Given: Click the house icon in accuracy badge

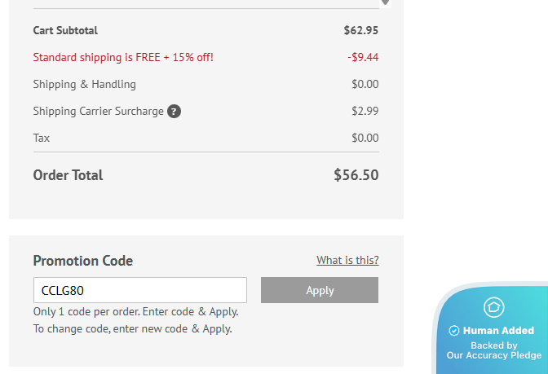Looking at the screenshot, I should [494, 307].
